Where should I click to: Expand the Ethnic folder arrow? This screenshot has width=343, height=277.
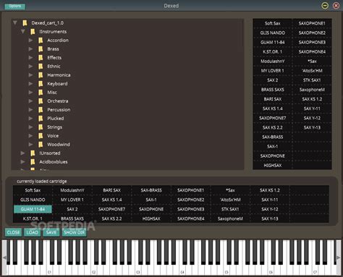(x=30, y=67)
